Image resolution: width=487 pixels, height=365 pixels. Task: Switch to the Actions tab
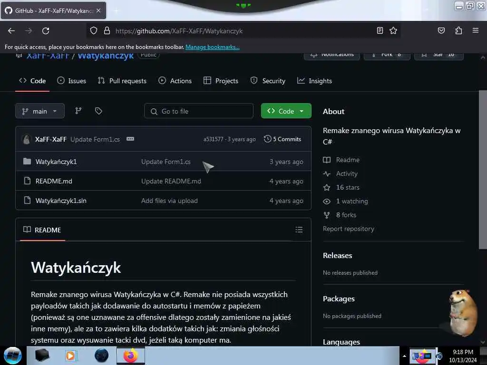click(x=175, y=81)
